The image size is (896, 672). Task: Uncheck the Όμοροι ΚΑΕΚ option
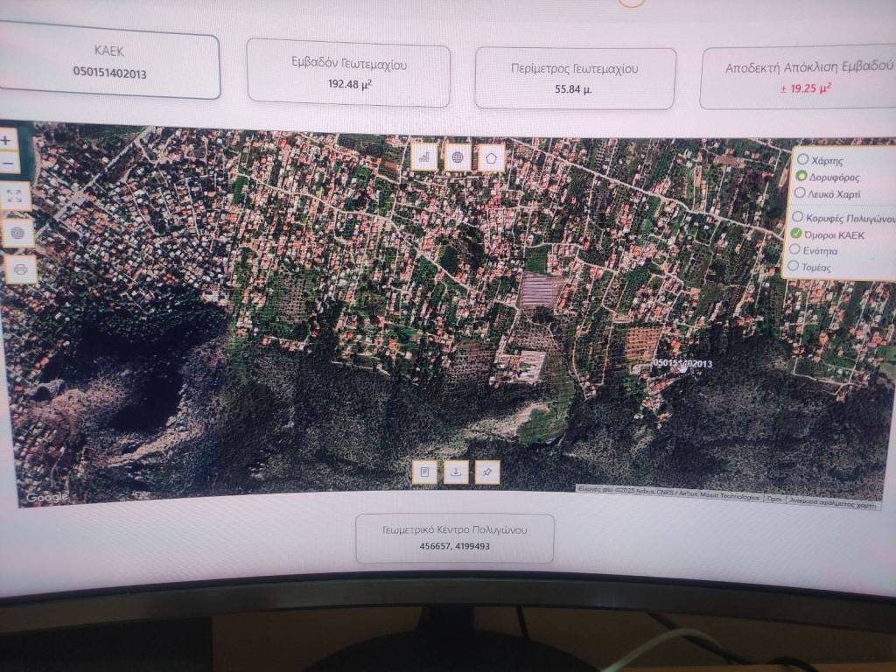tap(796, 234)
